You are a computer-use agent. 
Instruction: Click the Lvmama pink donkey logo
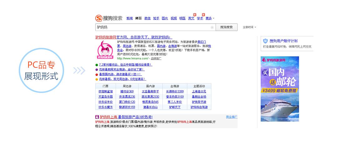pos(105,50)
